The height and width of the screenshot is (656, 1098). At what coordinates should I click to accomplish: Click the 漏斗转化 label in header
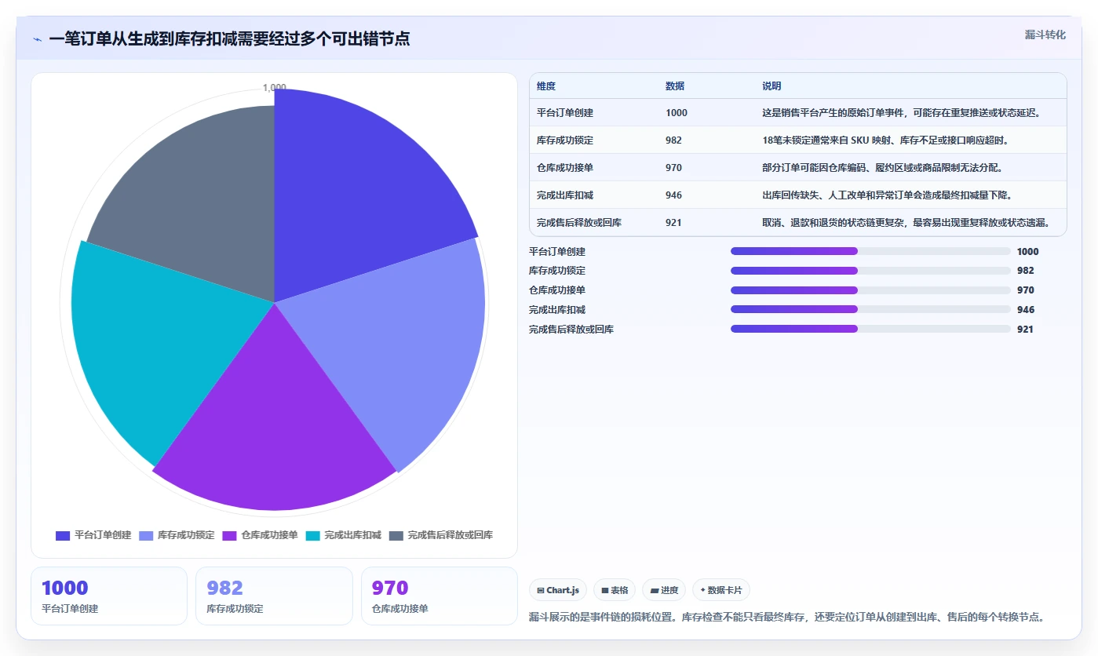[1045, 35]
